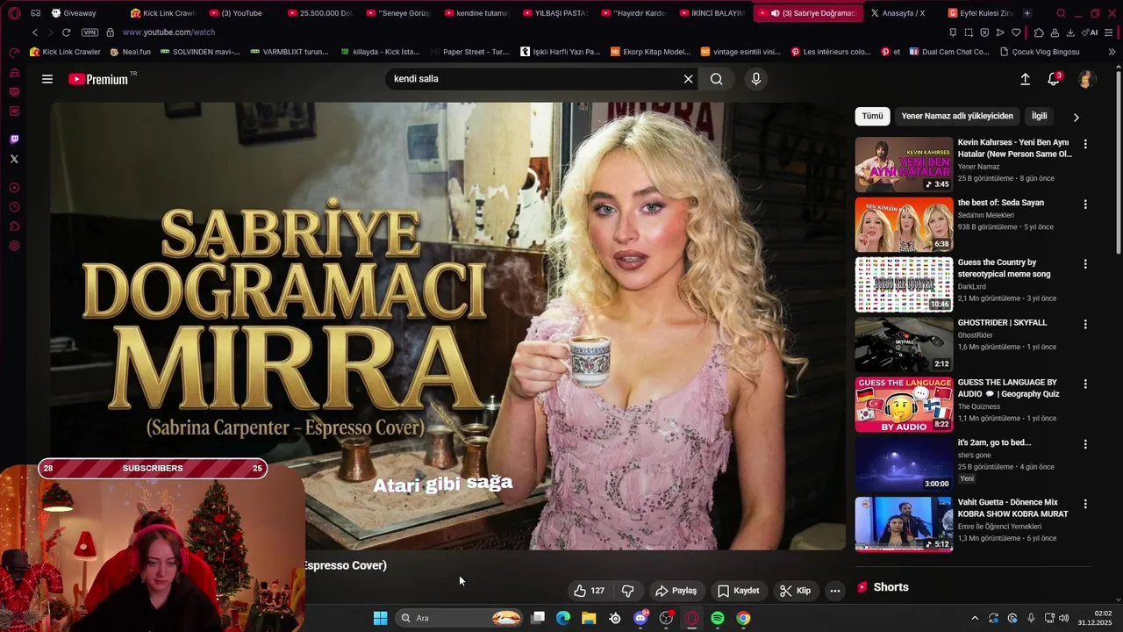Play the GHOSTRIDER SKYFALL title link

click(1002, 322)
